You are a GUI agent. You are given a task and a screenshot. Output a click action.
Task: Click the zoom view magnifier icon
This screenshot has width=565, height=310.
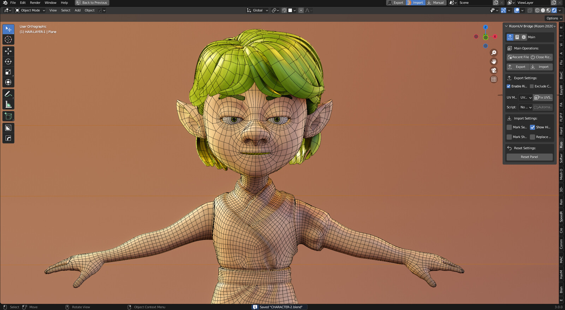[494, 53]
